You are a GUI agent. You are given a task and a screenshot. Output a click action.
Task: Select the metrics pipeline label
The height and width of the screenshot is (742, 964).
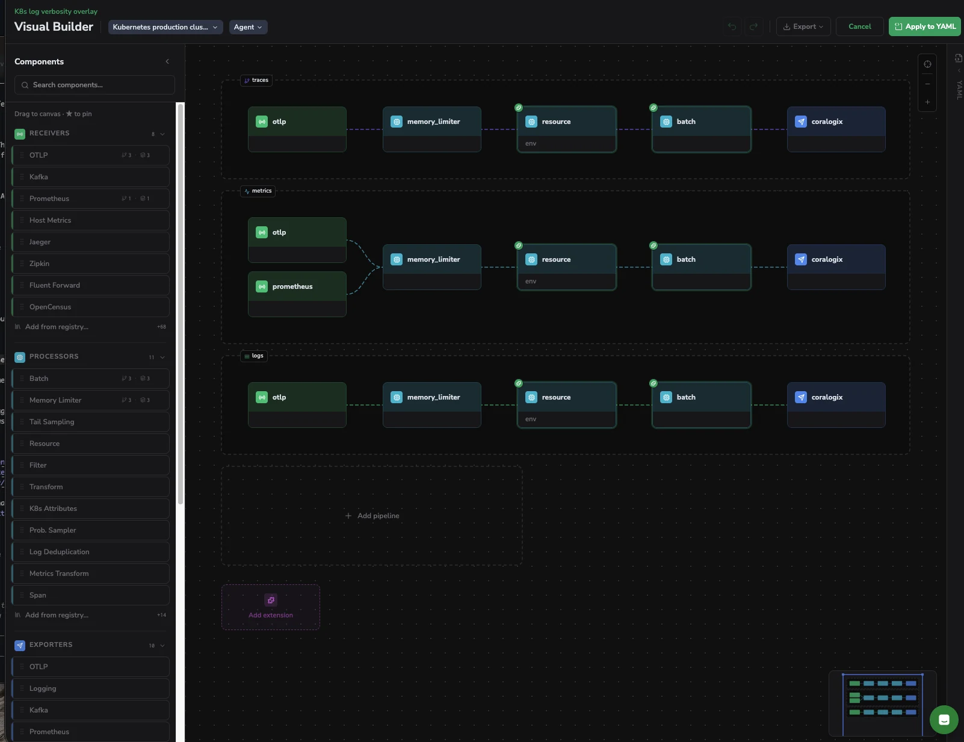coord(258,191)
